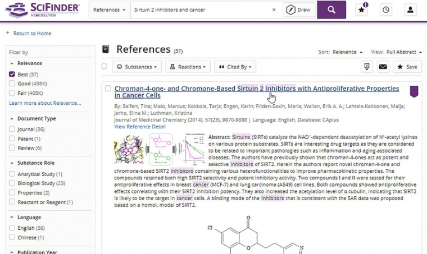Enable the Biological Study substance role filter
This screenshot has height=254, width=427.
point(12,183)
